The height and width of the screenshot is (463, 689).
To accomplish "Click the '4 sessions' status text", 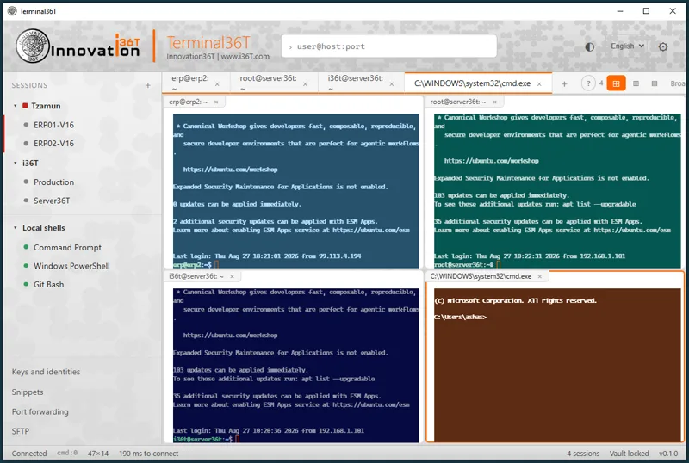I will [583, 453].
